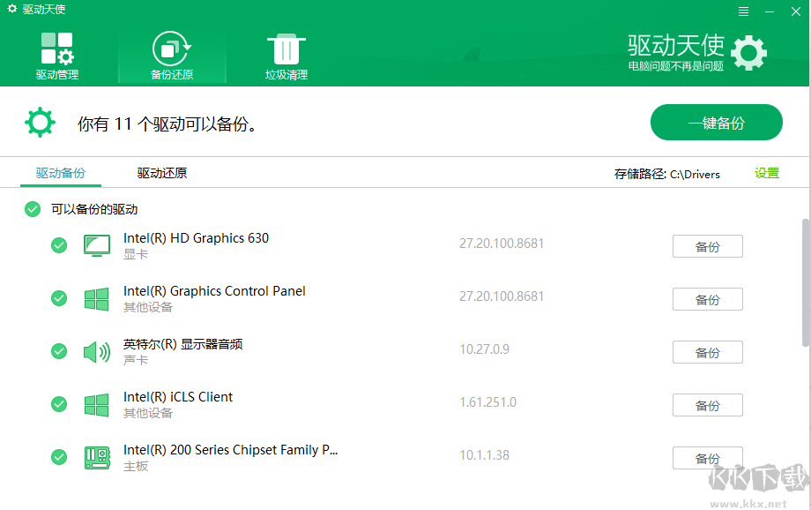The image size is (811, 510).
Task: Select version 10.27.0.9 text
Action: click(484, 349)
